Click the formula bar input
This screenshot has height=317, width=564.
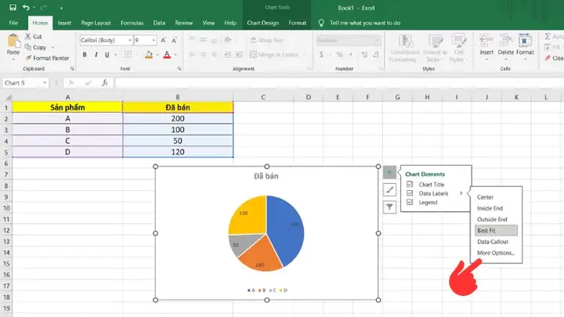[338, 83]
